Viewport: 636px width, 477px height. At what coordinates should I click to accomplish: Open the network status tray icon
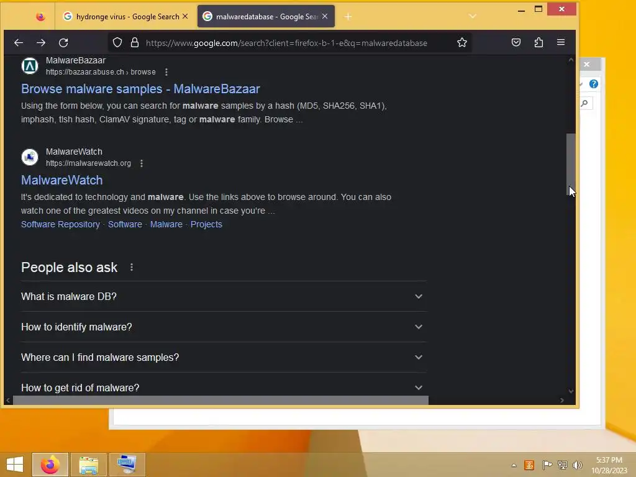(562, 465)
